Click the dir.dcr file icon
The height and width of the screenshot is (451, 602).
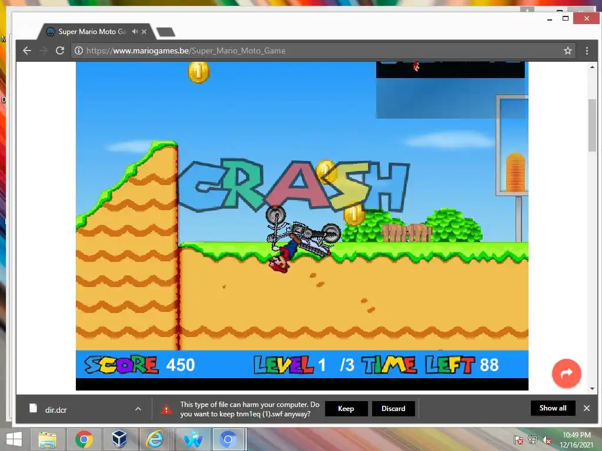click(34, 409)
